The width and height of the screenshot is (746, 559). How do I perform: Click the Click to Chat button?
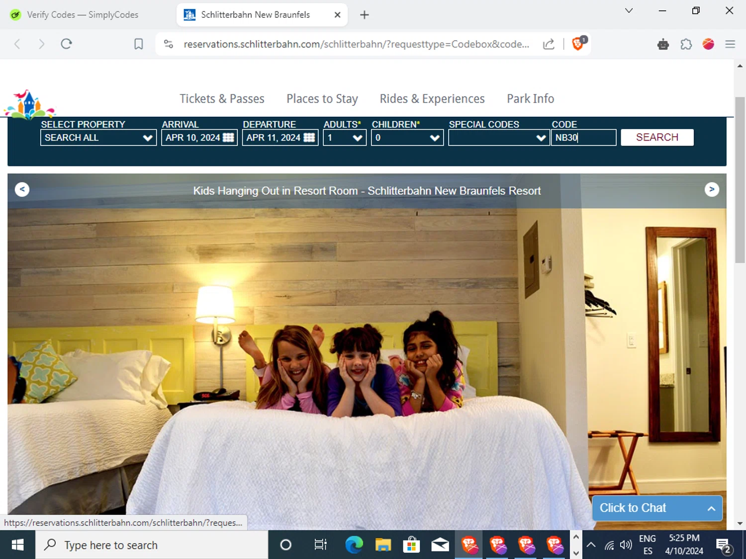click(x=657, y=508)
